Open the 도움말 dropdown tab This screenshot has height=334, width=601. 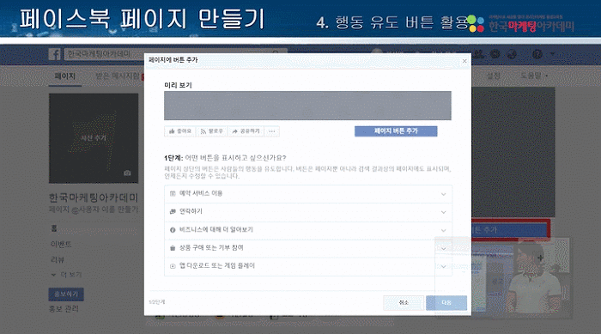[533, 76]
